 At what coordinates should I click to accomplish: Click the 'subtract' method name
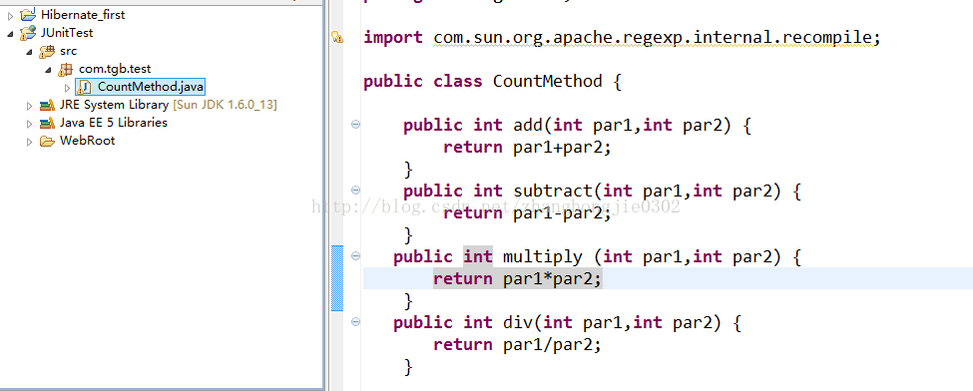553,192
